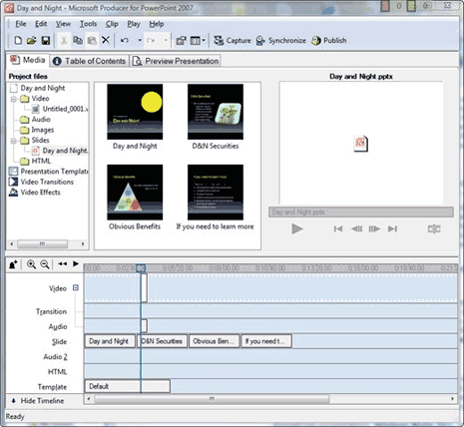Open the Redo history dropdown arrow

(x=166, y=41)
